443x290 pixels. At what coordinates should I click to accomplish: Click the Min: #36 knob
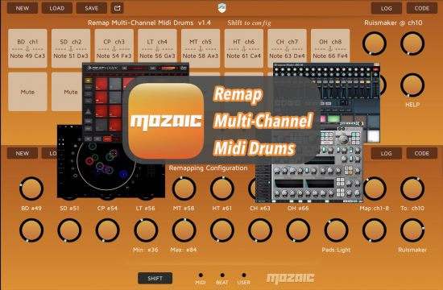[x=146, y=230]
